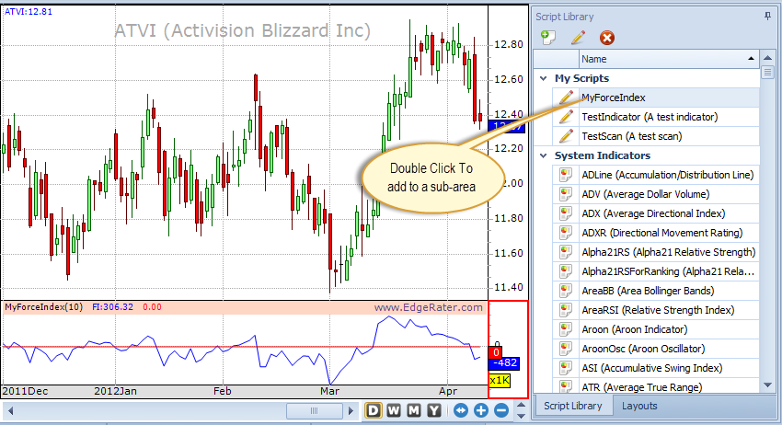Click the ASI indicator icon
782x425 pixels.
[x=566, y=368]
